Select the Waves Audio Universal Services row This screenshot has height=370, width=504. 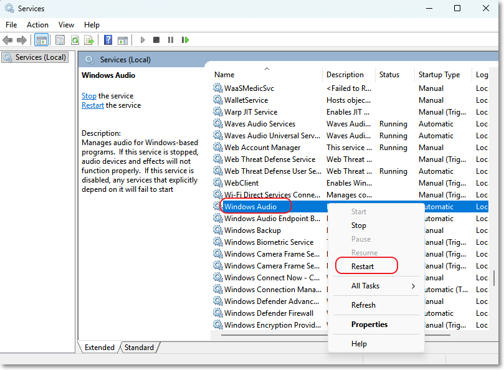click(x=350, y=136)
